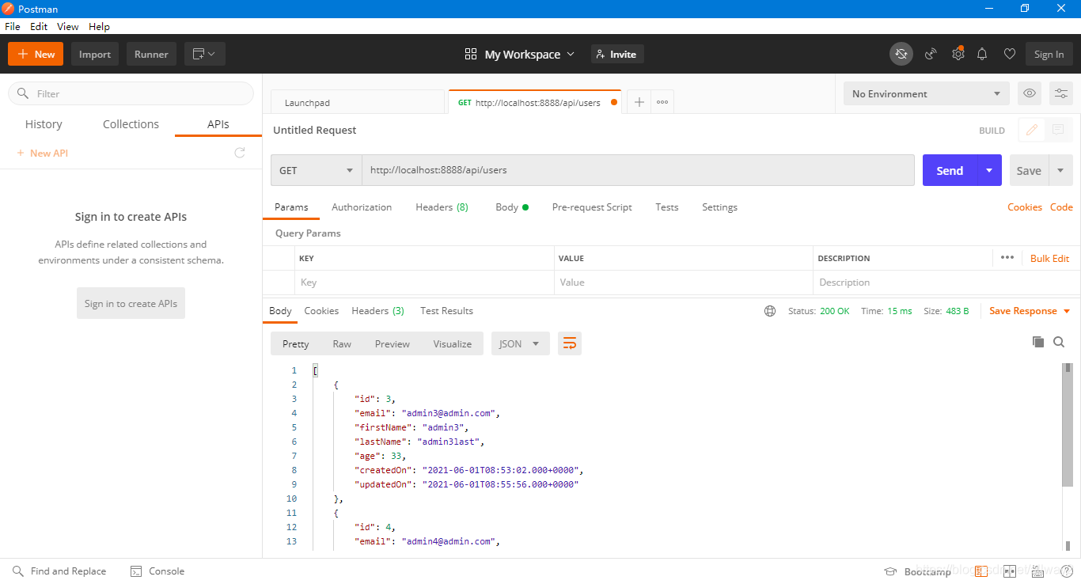Click the Code link
1081x584 pixels.
pos(1061,207)
